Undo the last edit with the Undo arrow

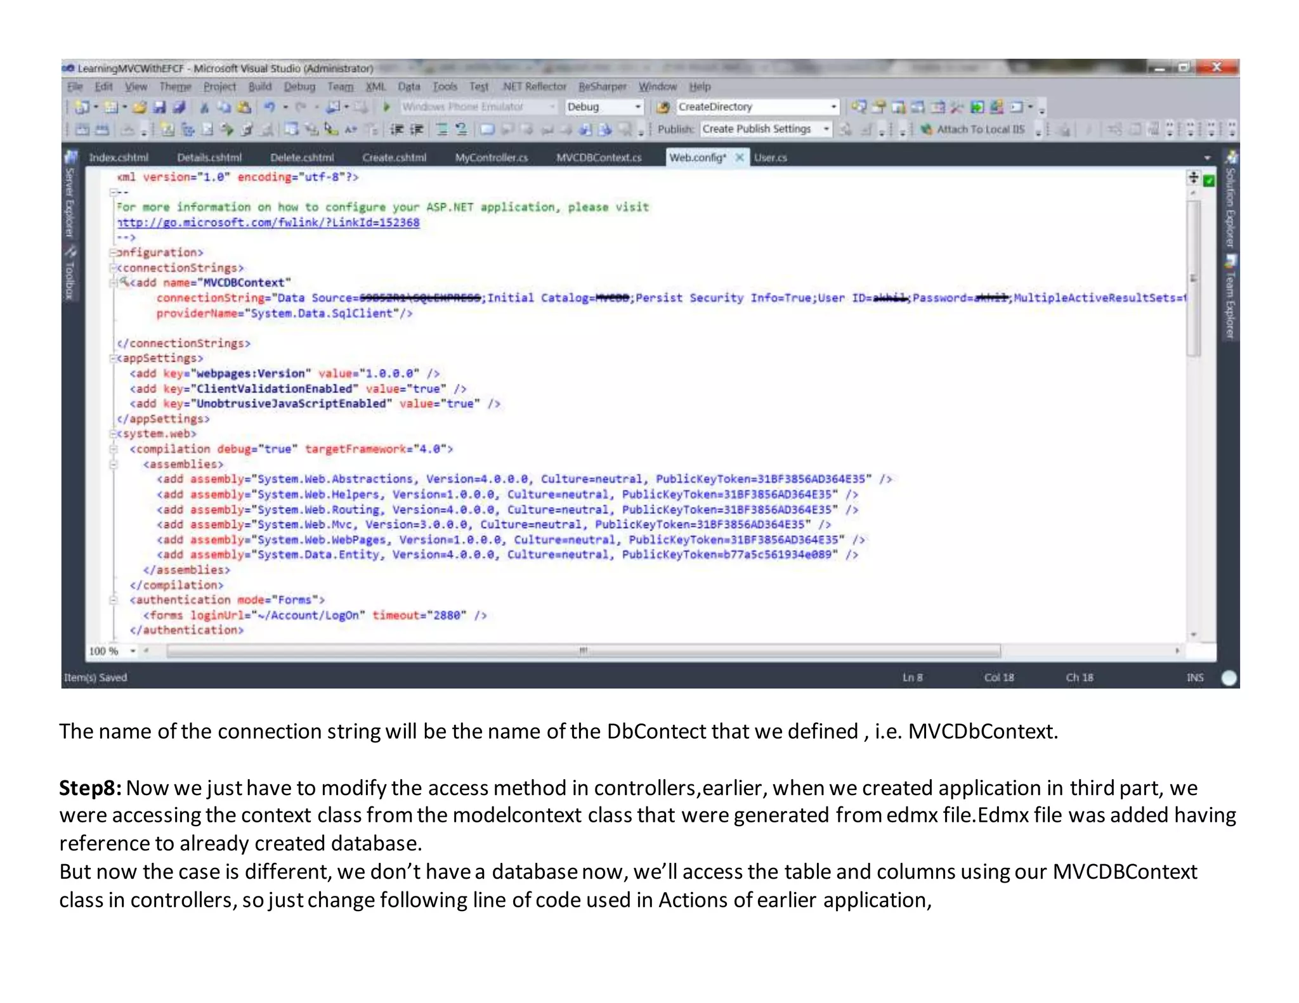coord(270,107)
